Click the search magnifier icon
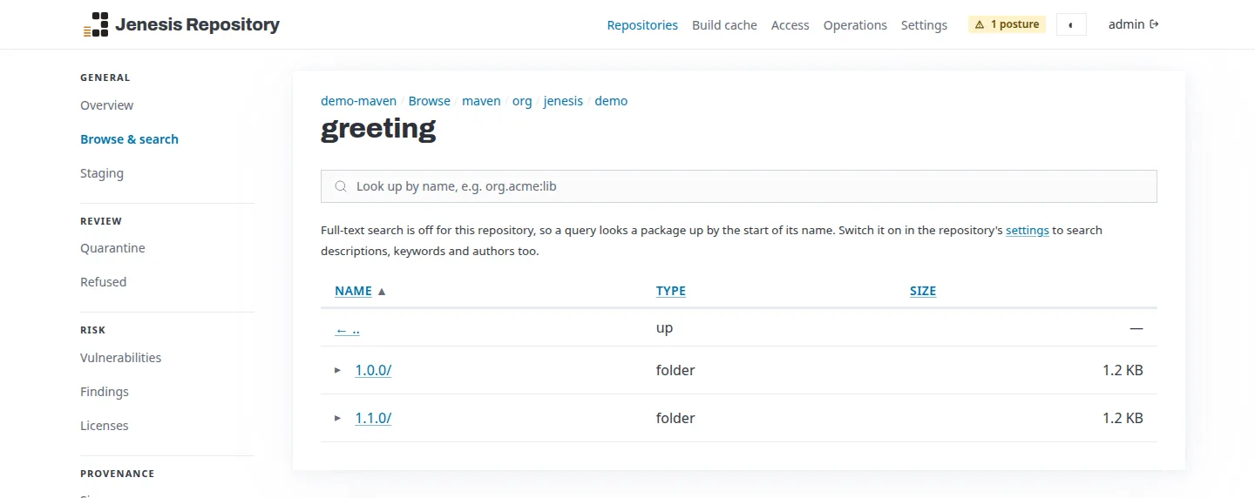This screenshot has height=498, width=1255. click(x=341, y=186)
